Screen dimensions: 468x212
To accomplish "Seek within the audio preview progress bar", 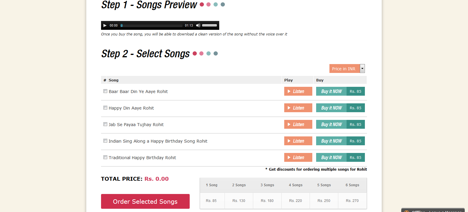I will [152, 25].
